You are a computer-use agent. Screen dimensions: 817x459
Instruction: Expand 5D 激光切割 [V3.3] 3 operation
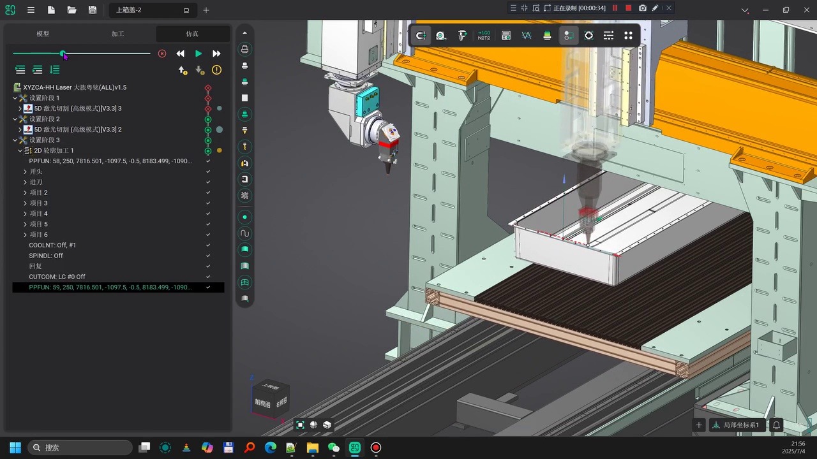(20, 108)
